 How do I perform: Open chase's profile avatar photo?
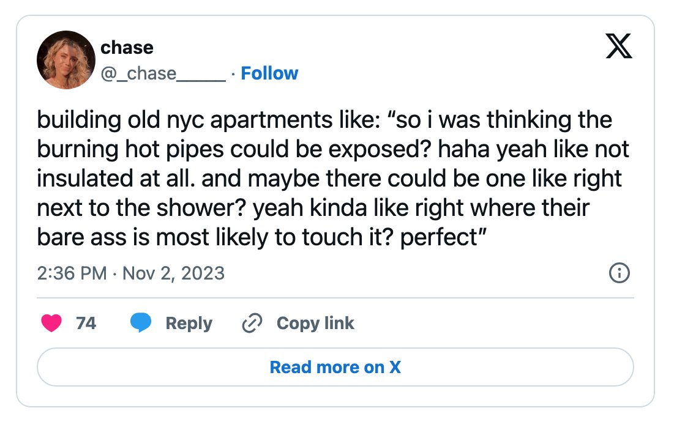click(x=66, y=60)
